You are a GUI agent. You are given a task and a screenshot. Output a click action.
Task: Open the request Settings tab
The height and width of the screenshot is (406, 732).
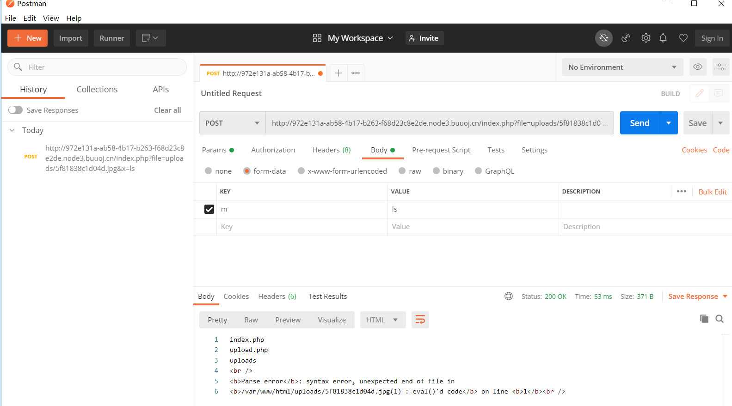coord(535,150)
